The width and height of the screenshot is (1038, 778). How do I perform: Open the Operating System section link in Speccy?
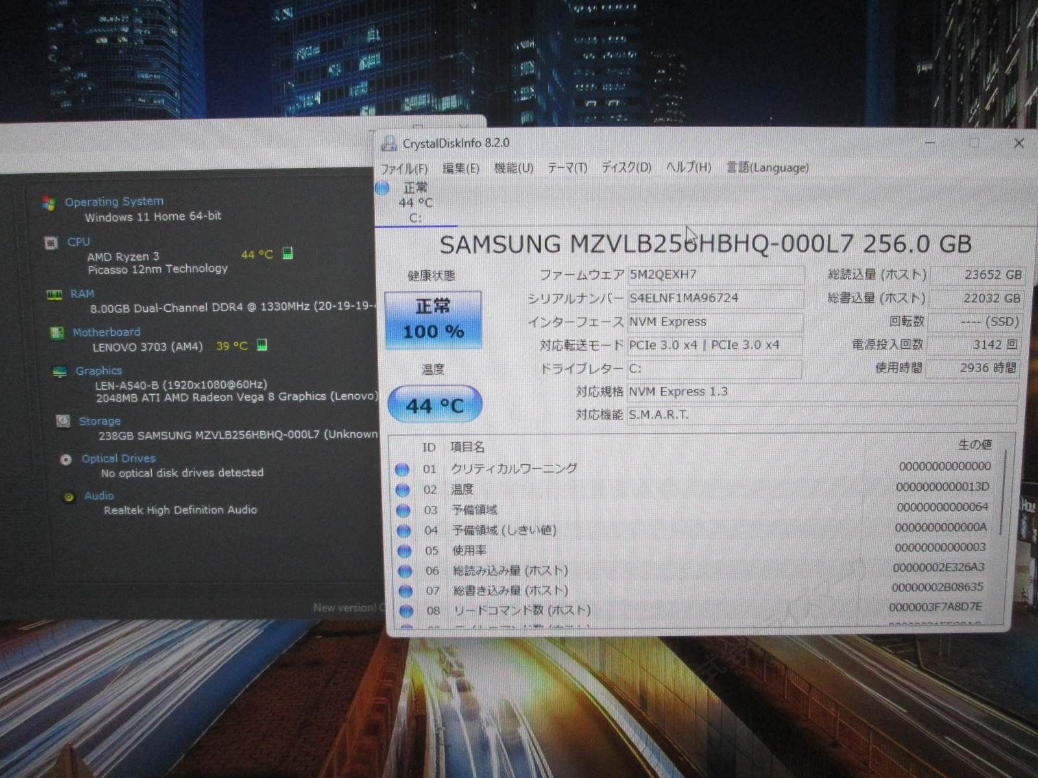[x=114, y=202]
